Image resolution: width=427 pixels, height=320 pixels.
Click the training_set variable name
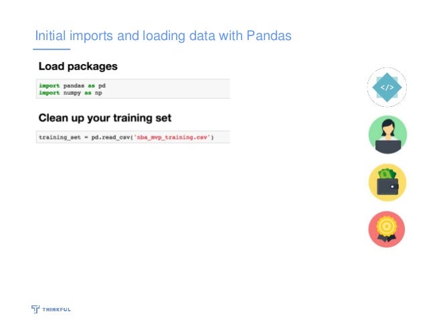pyautogui.click(x=60, y=138)
